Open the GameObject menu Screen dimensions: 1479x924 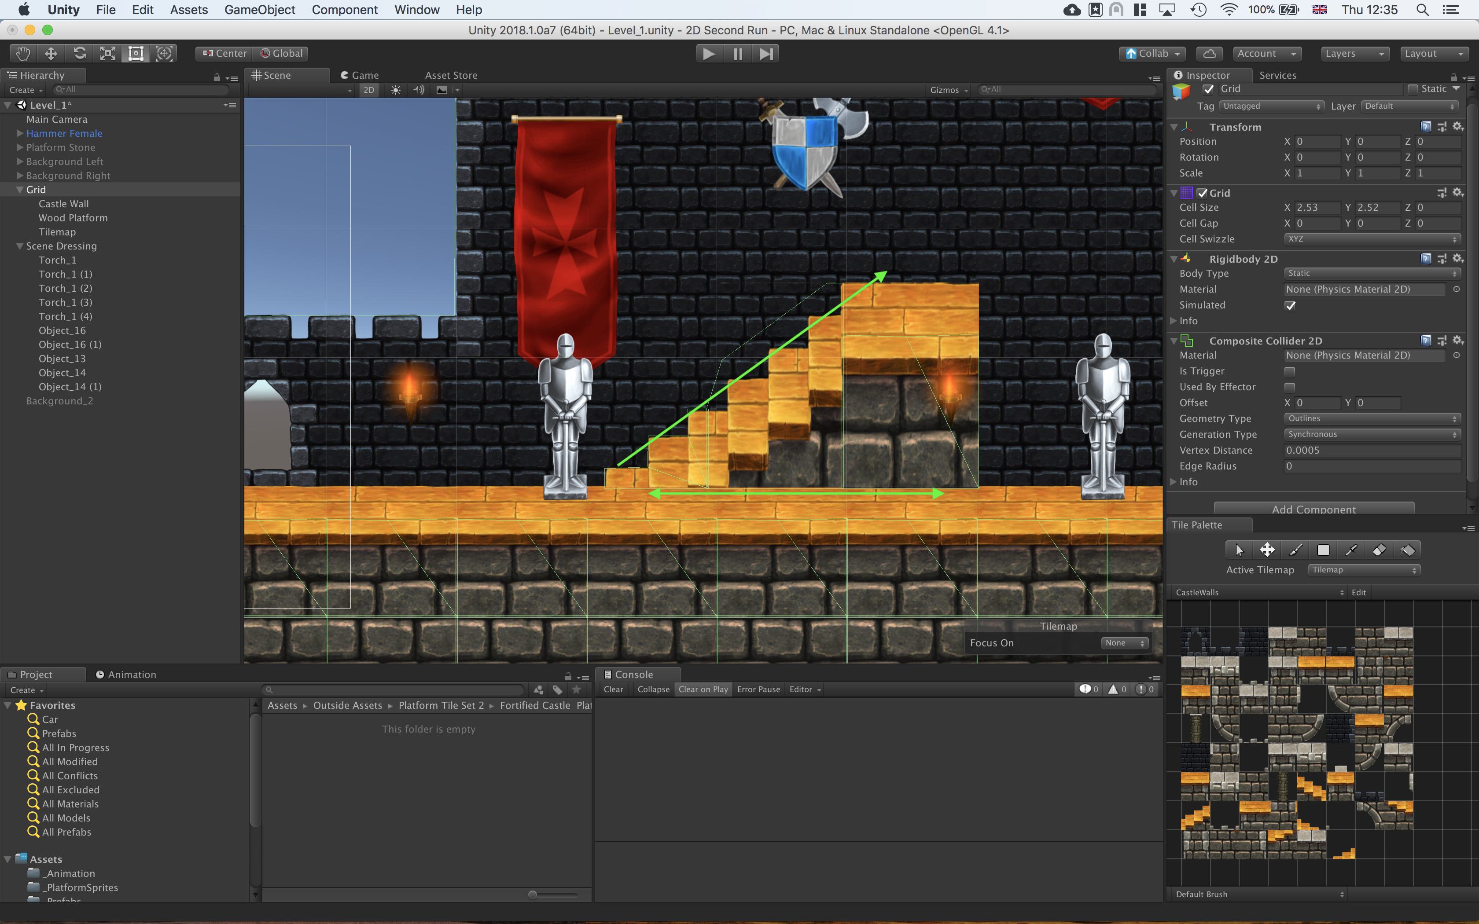[259, 10]
